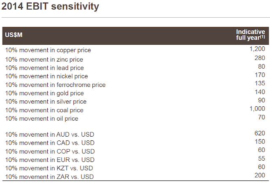270x183 pixels.
Task: Select the 1,000 coal sensitivity value
Action: [x=257, y=108]
